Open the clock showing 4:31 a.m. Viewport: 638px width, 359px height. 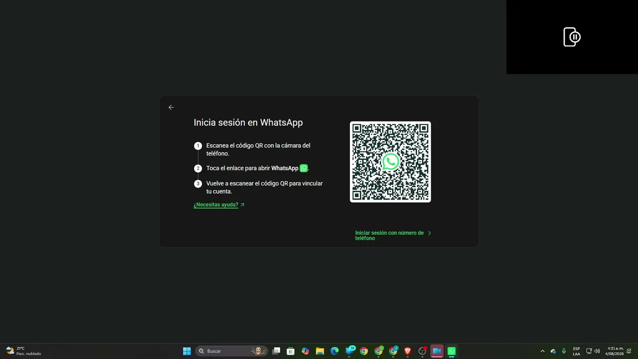tap(615, 351)
